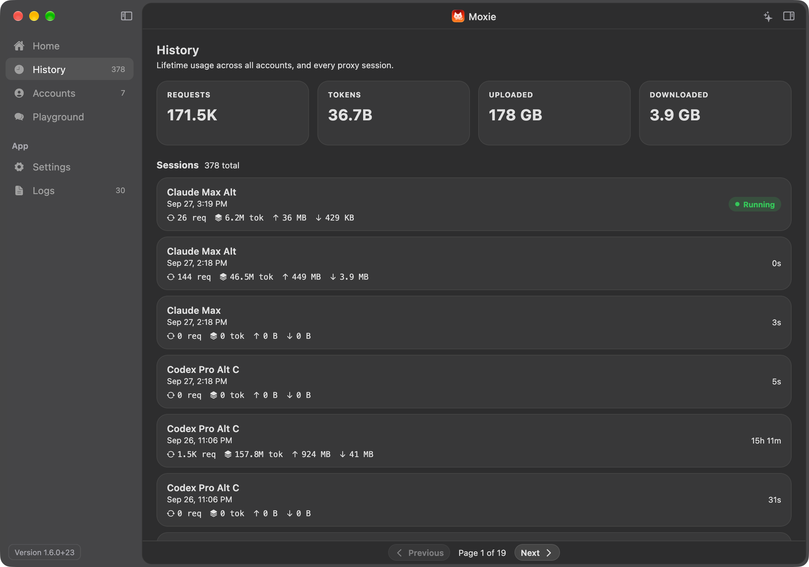
Task: Click the Tokens 36.7B card
Action: (393, 113)
